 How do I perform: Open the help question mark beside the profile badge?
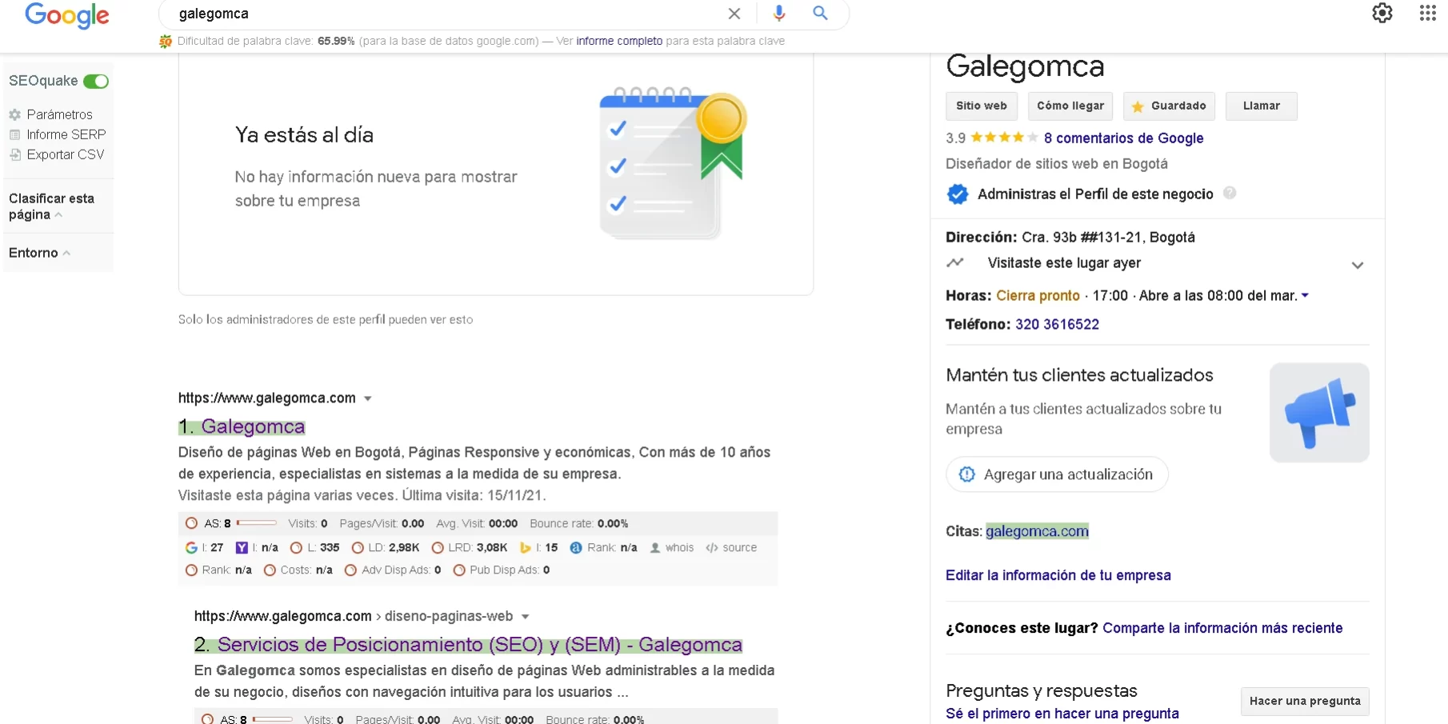click(1230, 193)
